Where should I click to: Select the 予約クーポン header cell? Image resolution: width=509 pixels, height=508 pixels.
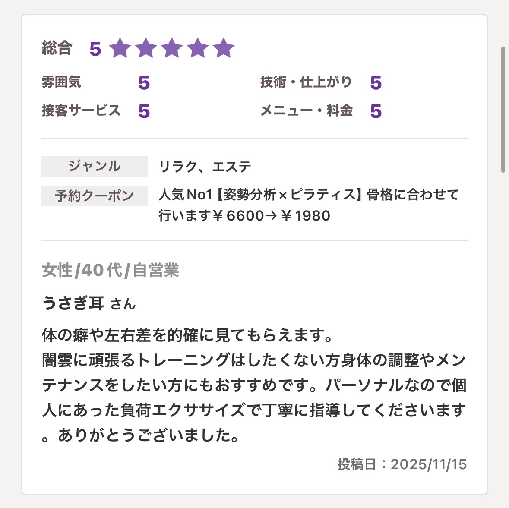(x=94, y=196)
